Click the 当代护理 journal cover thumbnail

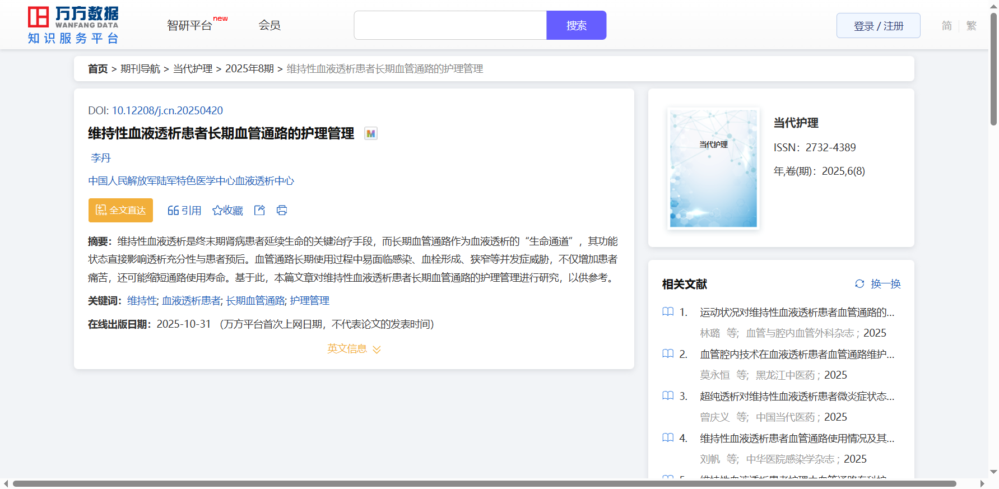point(713,169)
